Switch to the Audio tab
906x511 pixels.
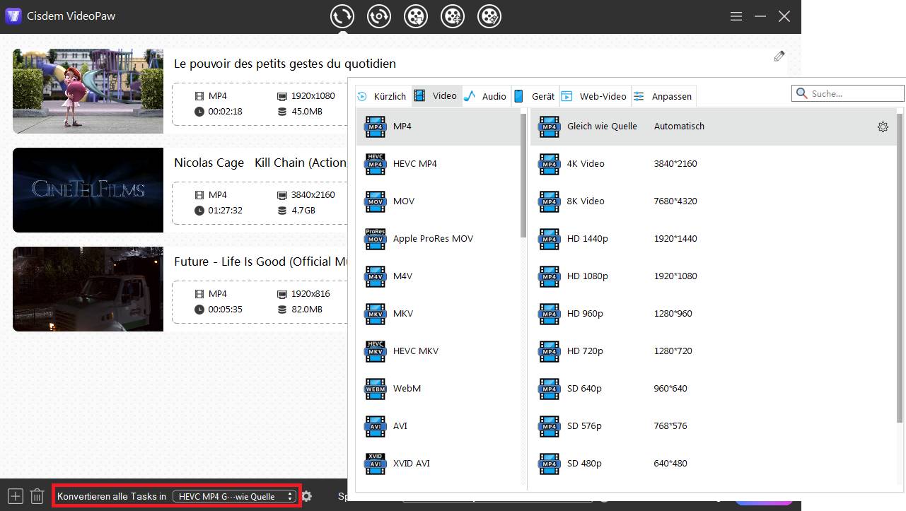click(487, 96)
